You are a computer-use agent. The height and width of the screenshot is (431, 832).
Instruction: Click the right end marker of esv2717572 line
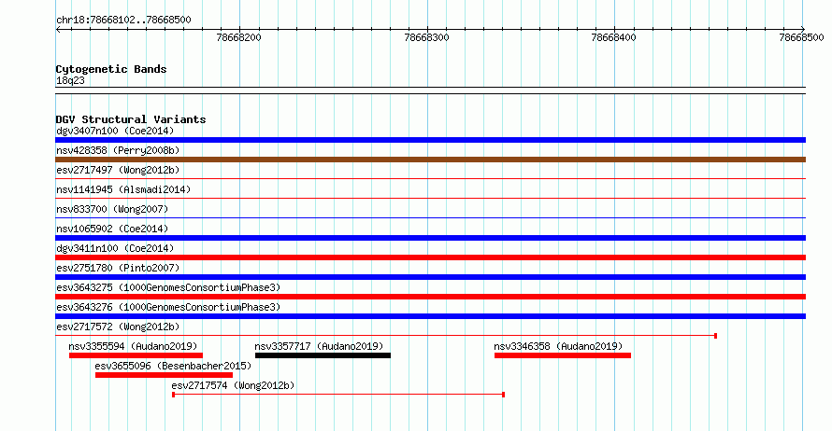pyautogui.click(x=716, y=336)
